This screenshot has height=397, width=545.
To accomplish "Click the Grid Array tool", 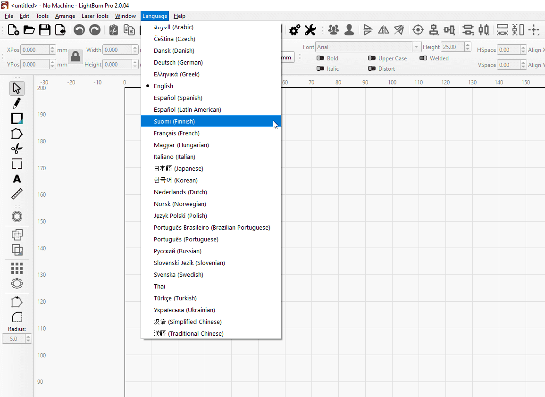I will 17,268.
